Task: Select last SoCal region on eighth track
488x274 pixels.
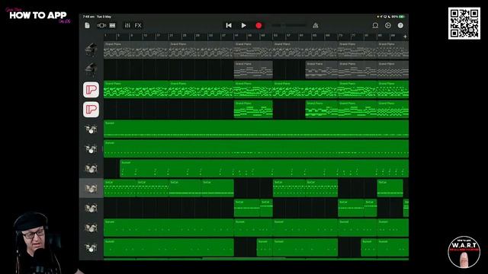Action: tap(390, 188)
